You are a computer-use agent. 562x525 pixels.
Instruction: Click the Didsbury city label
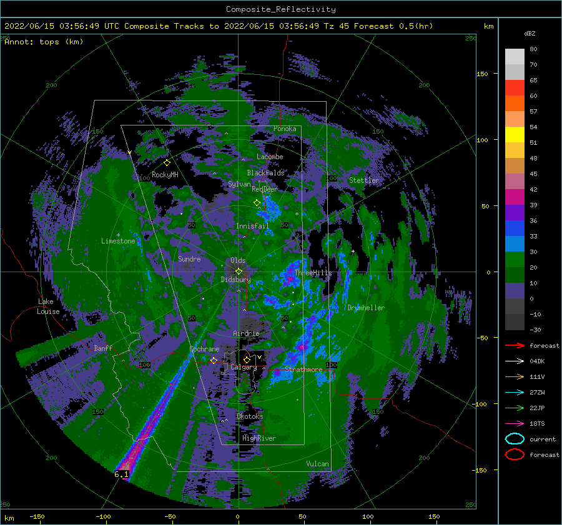(x=235, y=280)
